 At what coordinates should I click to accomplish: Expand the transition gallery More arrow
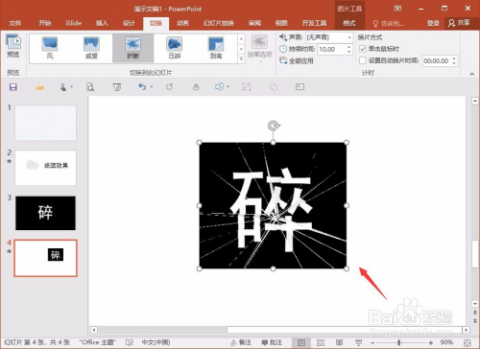241,58
